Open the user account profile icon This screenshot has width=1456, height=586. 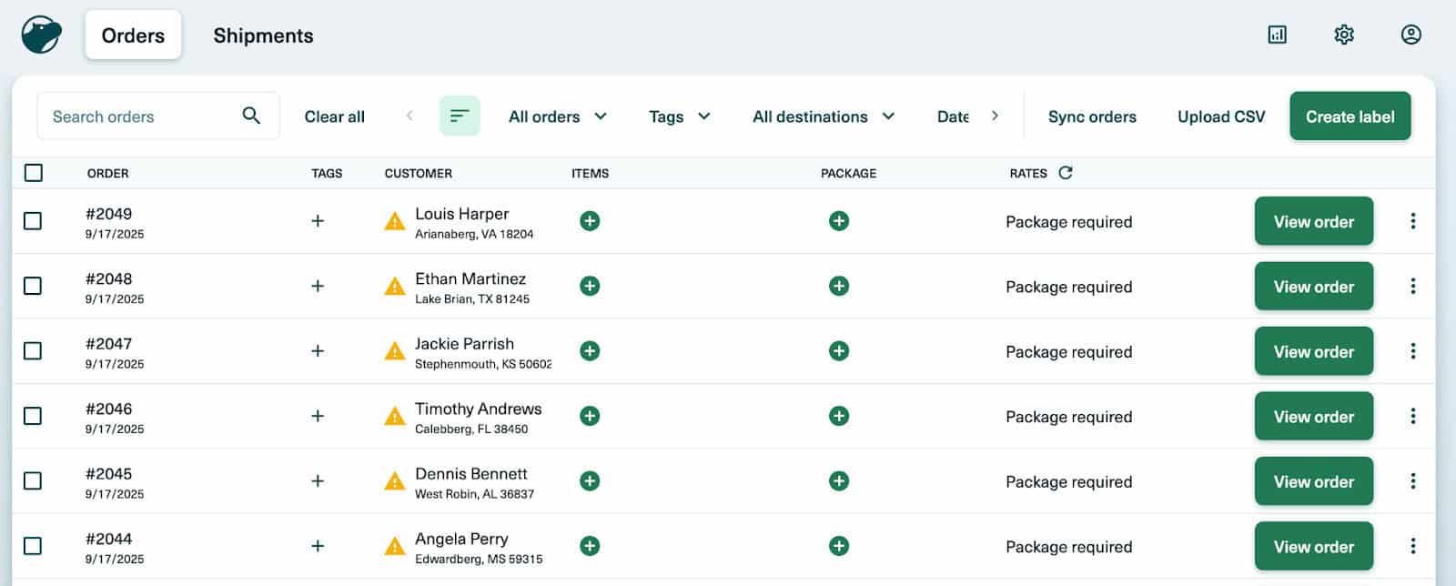(x=1410, y=35)
